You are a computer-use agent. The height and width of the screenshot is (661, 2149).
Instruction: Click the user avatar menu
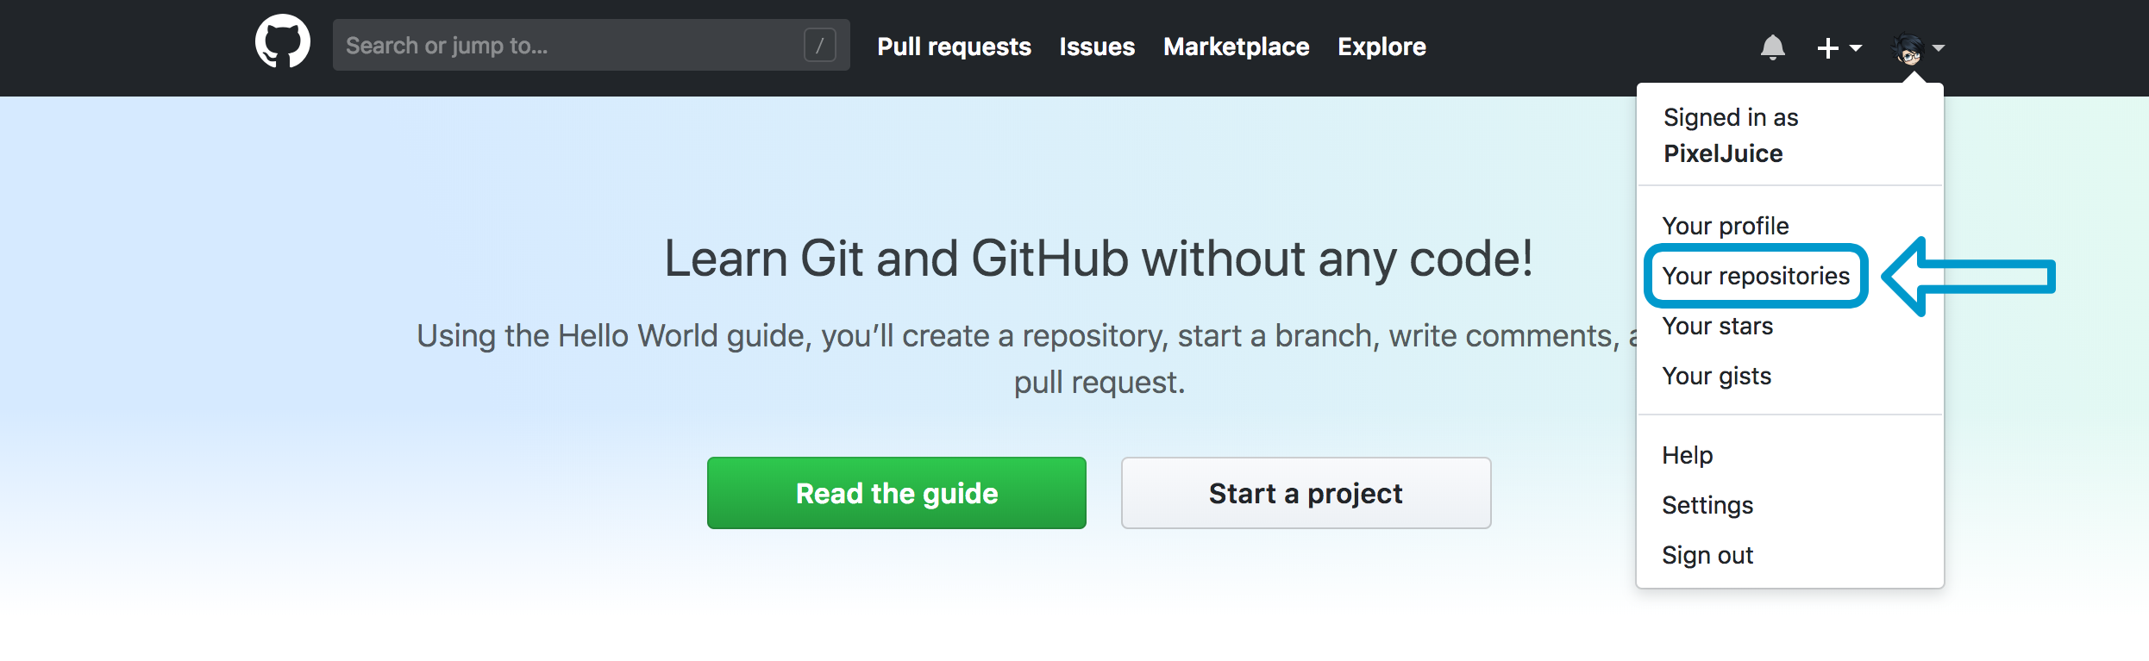1918,48
